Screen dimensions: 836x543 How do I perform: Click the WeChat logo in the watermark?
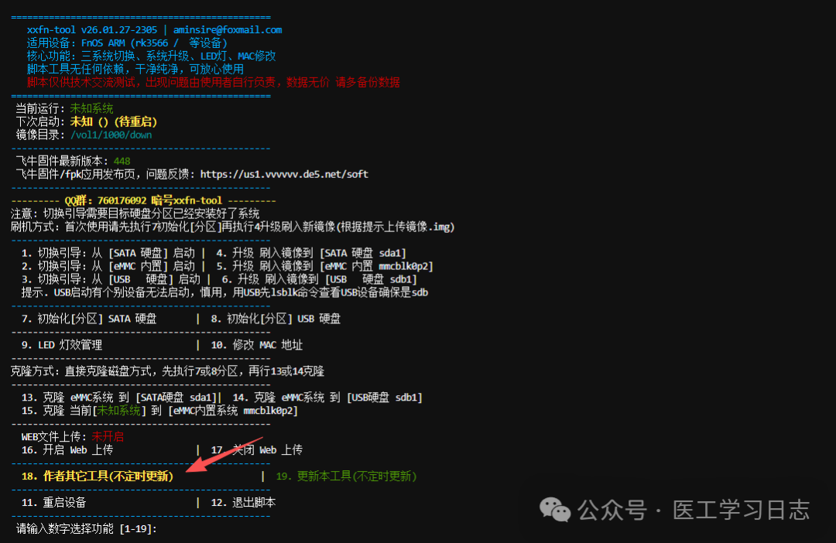tap(555, 509)
